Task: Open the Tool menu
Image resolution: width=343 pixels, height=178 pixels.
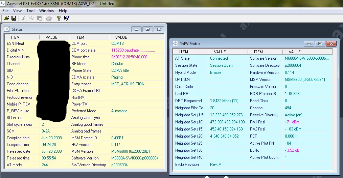Action: [30, 11]
